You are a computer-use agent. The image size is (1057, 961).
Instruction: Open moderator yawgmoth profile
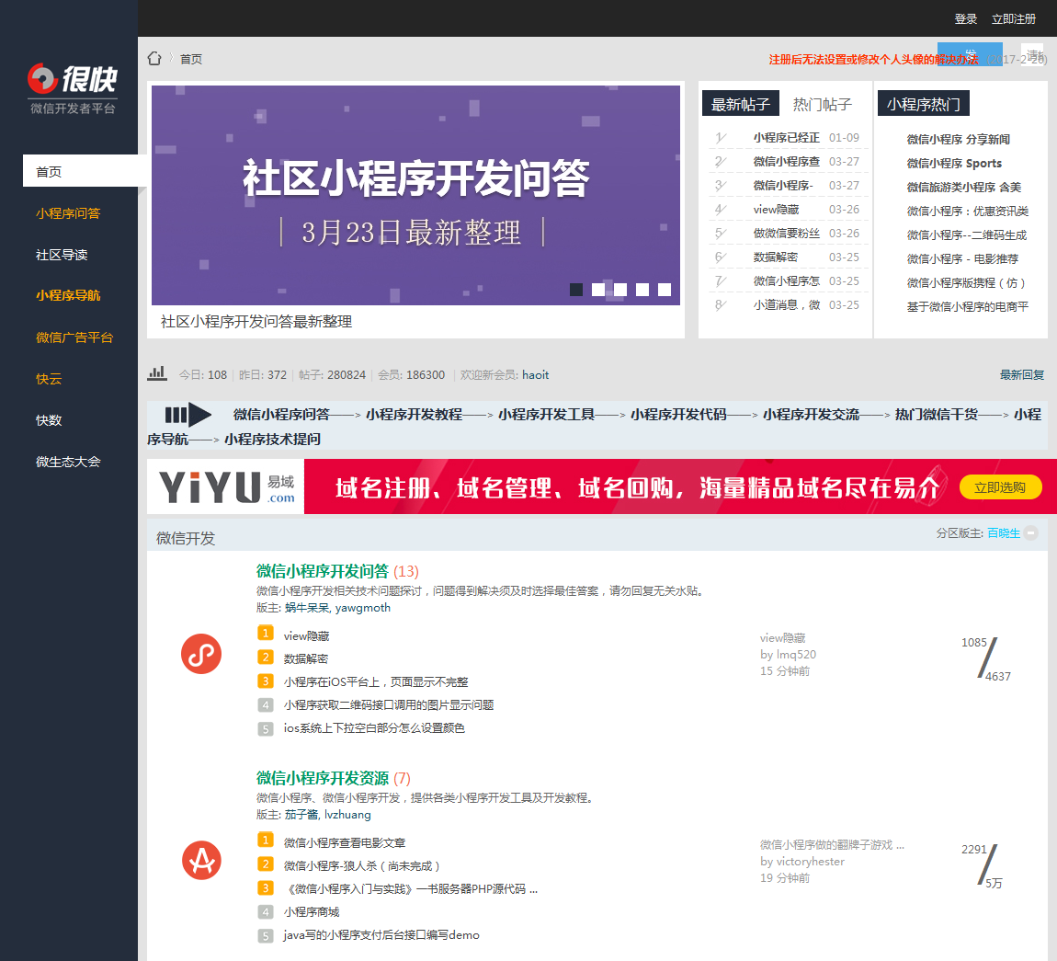[363, 608]
